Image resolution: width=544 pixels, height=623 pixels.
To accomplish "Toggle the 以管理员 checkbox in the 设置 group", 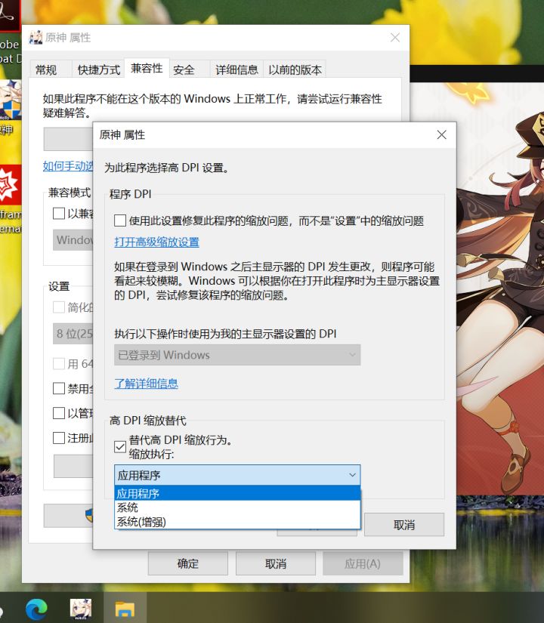I will (59, 413).
